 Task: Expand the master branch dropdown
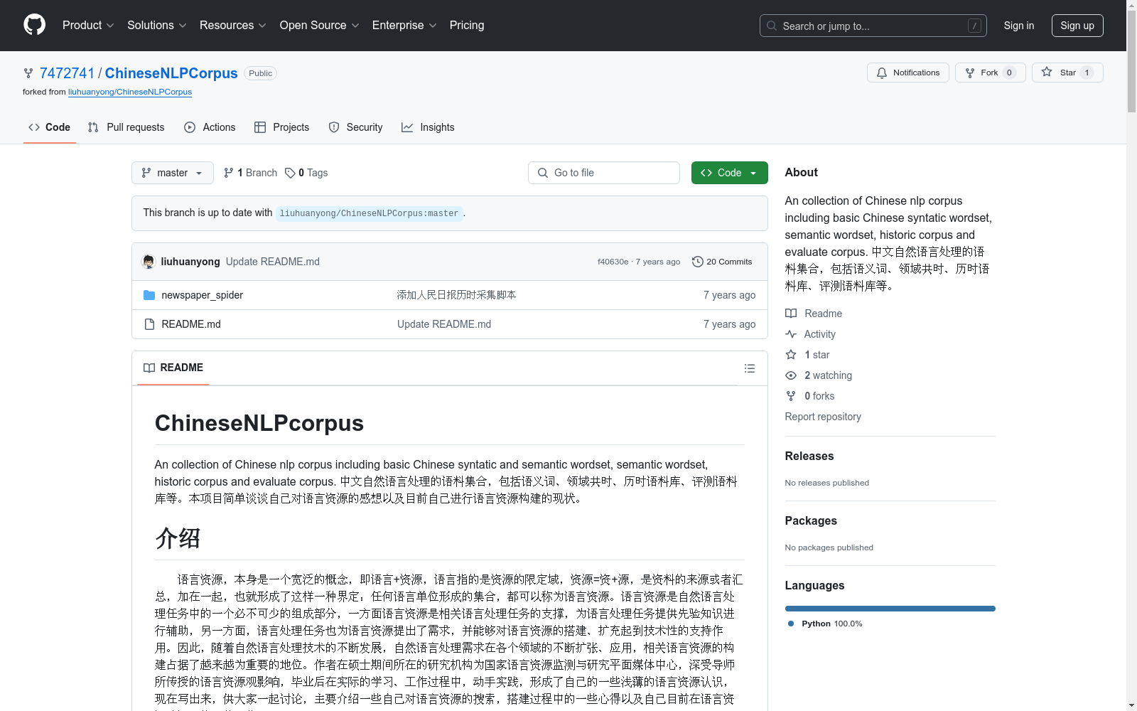point(173,173)
